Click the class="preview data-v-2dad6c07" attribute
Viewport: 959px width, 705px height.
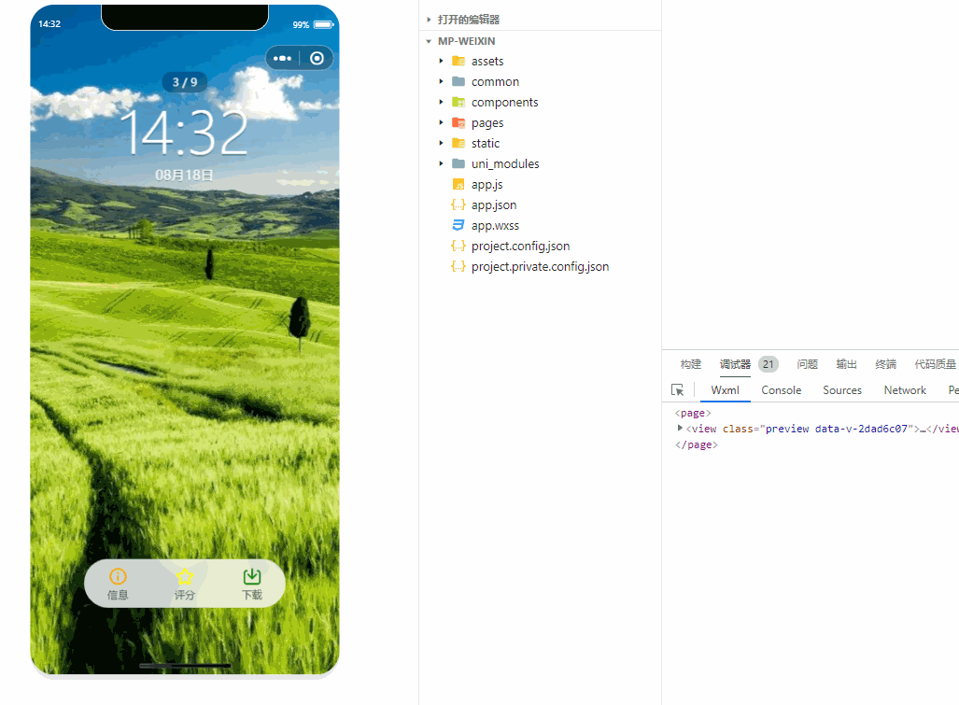click(818, 429)
